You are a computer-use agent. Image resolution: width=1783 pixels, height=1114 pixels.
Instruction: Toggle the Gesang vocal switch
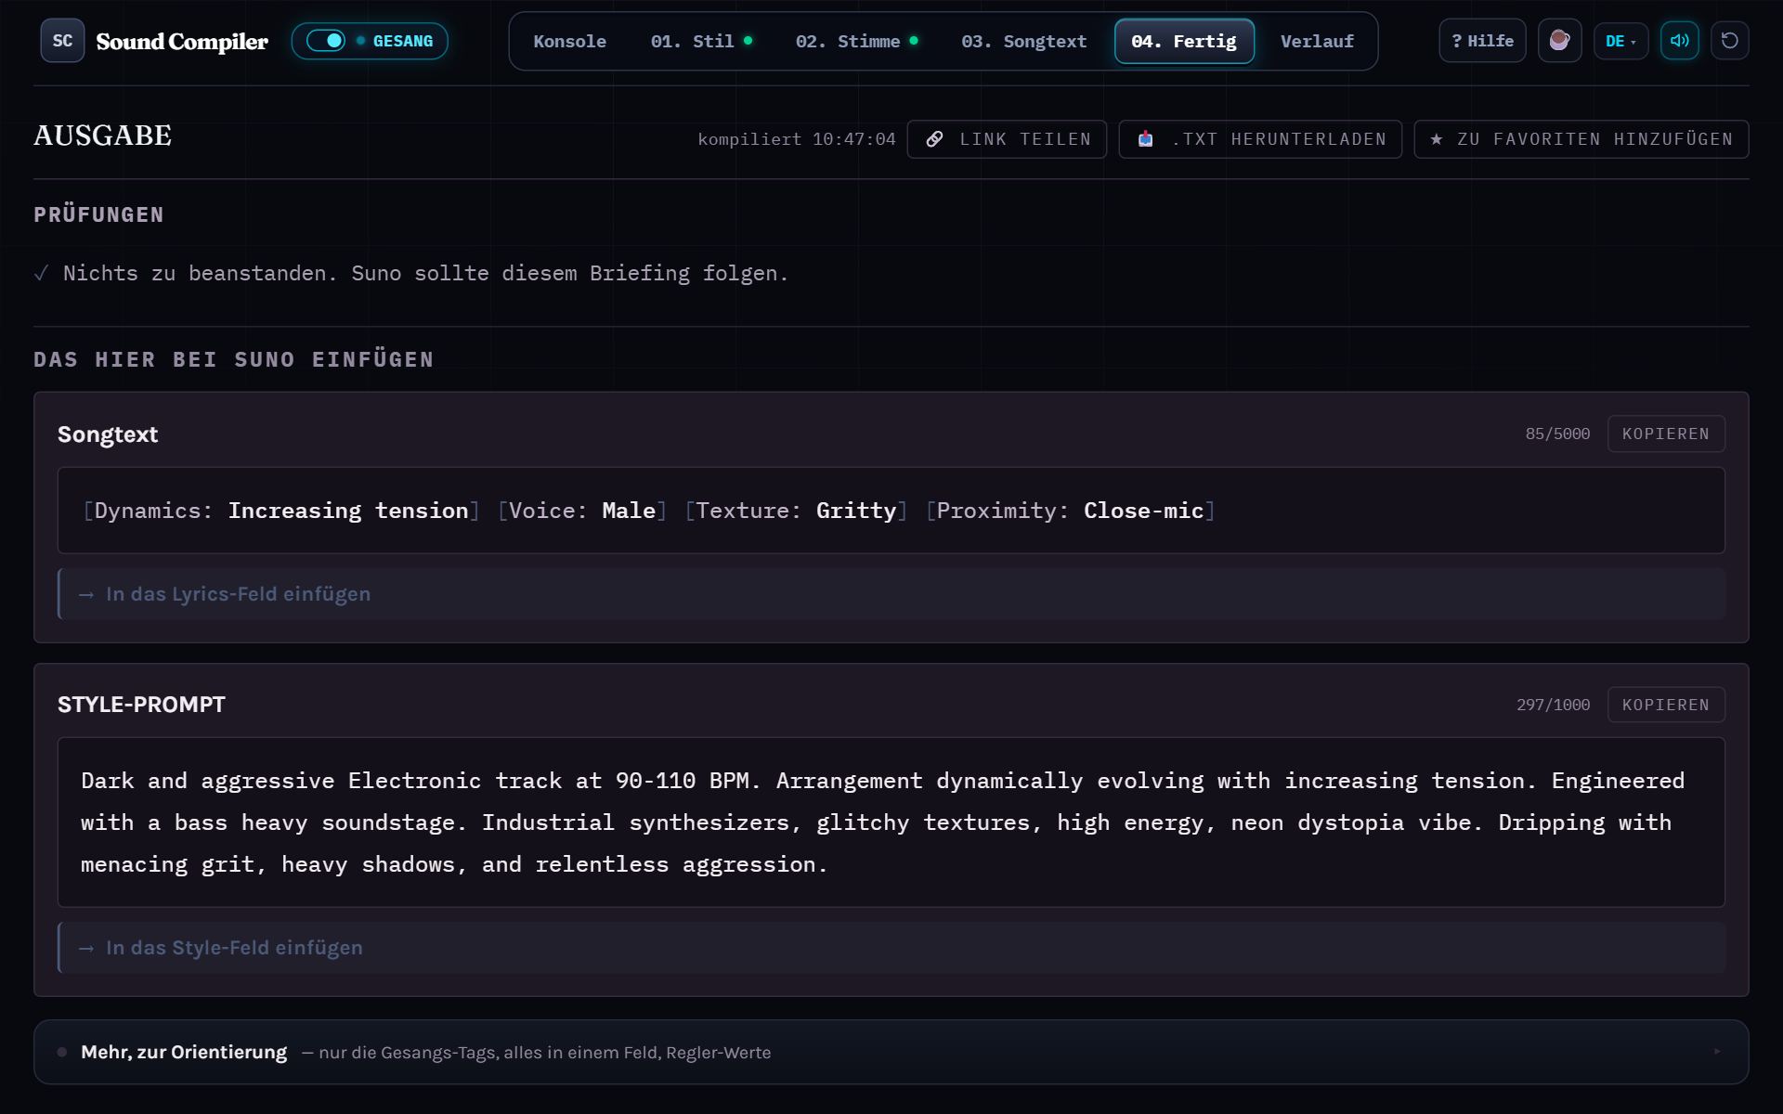click(326, 41)
